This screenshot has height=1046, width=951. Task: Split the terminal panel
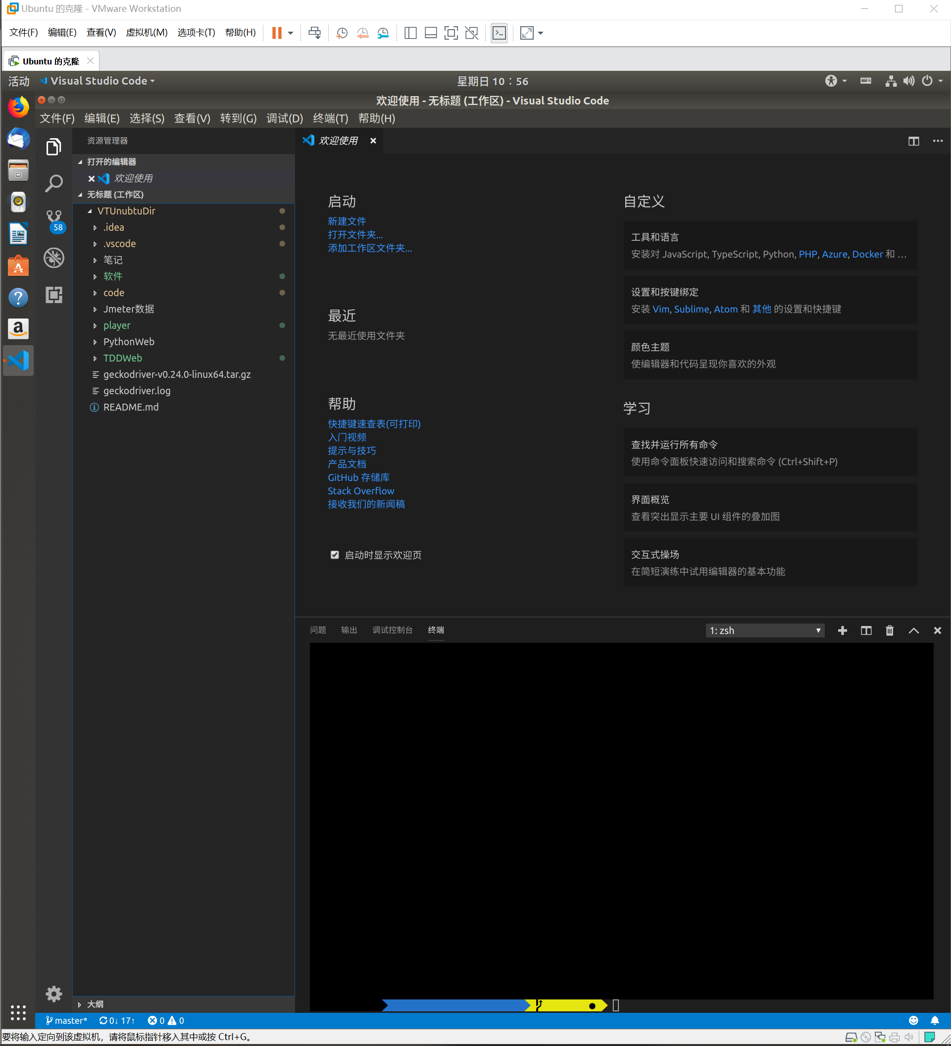point(866,630)
